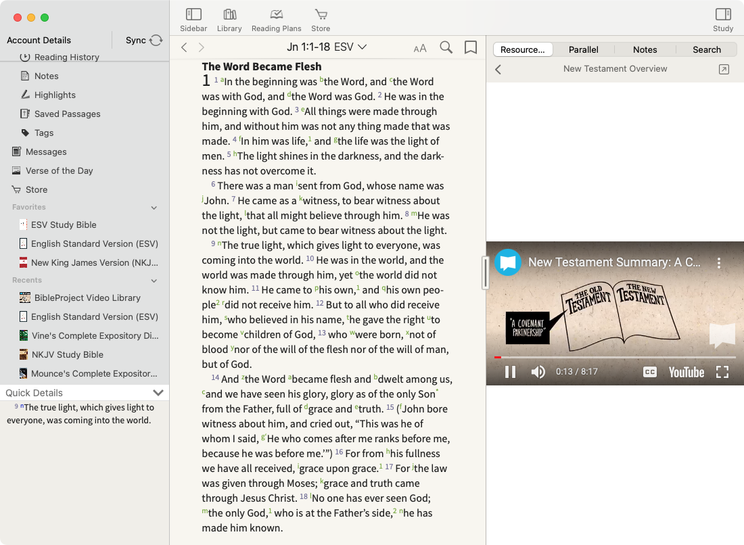The width and height of the screenshot is (744, 545).
Task: Go forward to next passage
Action: (201, 47)
